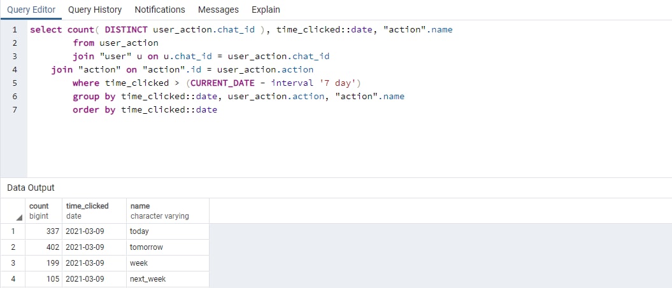This screenshot has height=288, width=672.
Task: Switch to the Query History tab
Action: click(95, 10)
